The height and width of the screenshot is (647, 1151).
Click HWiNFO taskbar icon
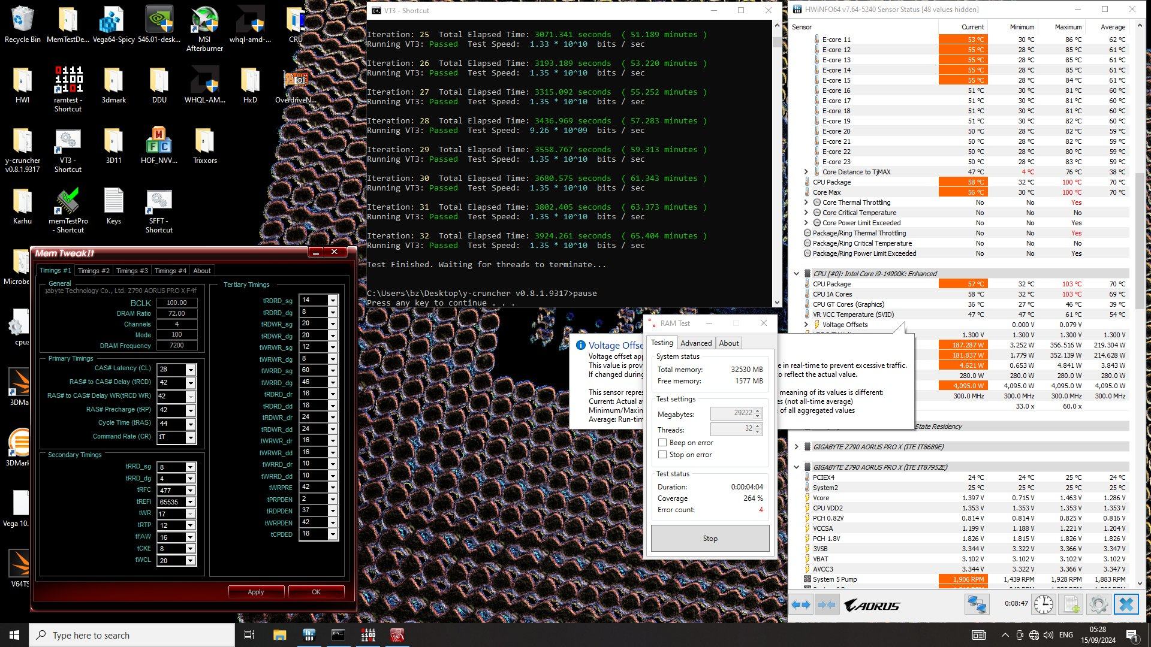[x=309, y=634]
